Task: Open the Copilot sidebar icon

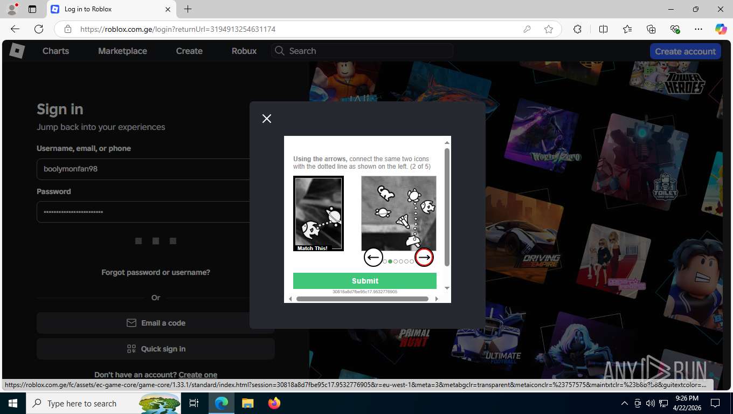Action: (721, 29)
